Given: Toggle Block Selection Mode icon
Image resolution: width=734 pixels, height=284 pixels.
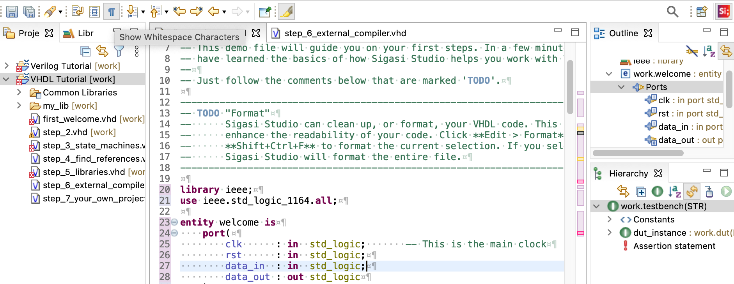Looking at the screenshot, I should [94, 12].
